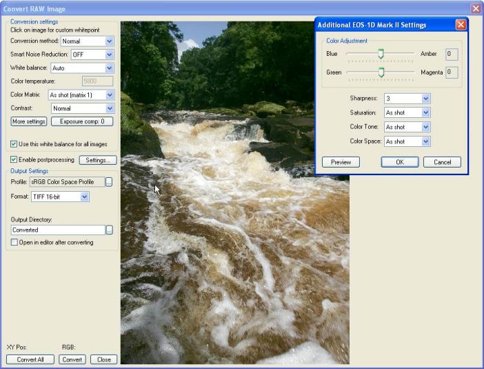Expand the Color Matrix dropdown
Screen dimensions: 484x369
[x=109, y=94]
